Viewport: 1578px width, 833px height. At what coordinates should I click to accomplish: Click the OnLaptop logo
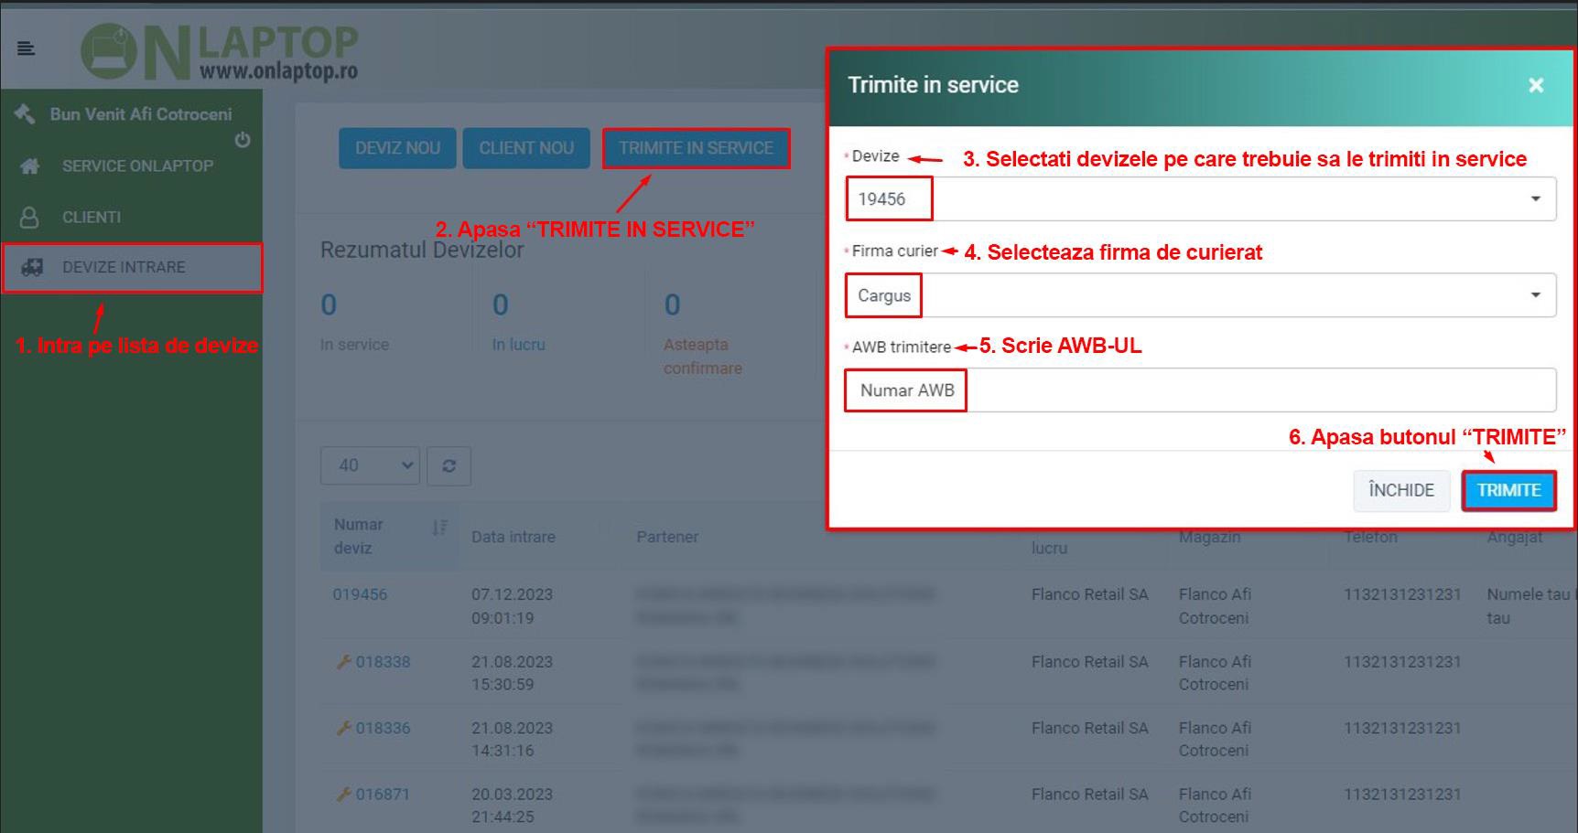pyautogui.click(x=220, y=51)
